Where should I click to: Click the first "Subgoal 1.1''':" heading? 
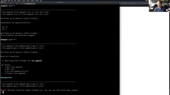pyautogui.click(x=8, y=6)
